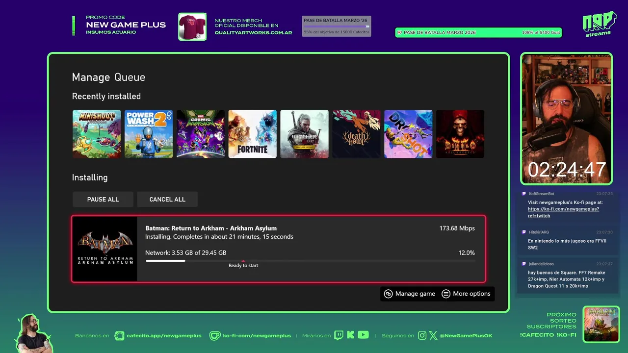This screenshot has height=353, width=628.
Task: Click ko-fi.com/newgameplus footer text
Action: point(257,336)
